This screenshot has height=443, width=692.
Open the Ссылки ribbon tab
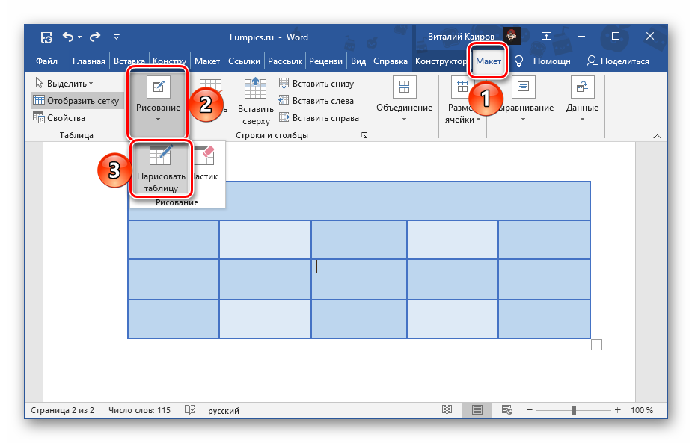244,61
